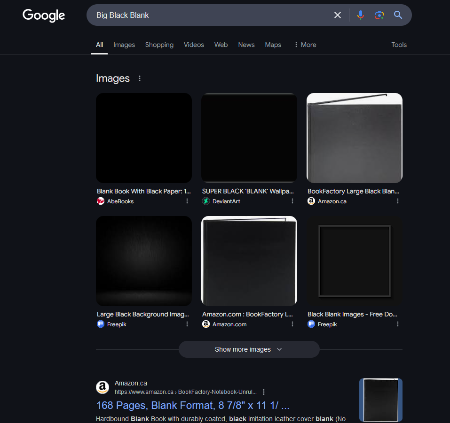Click Amazon.ca site name in web result
This screenshot has height=423, width=450.
131,383
